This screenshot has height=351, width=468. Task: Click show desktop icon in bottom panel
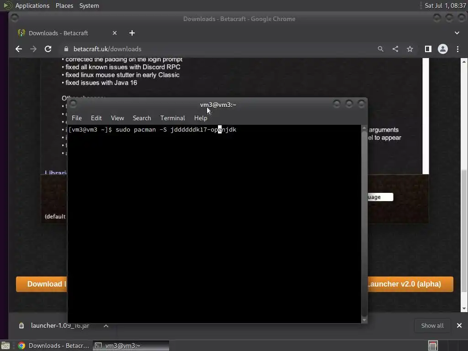pyautogui.click(x=5, y=346)
